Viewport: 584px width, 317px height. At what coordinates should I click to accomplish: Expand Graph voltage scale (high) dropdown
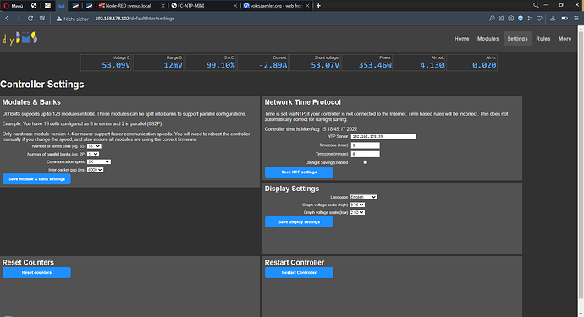pos(357,205)
